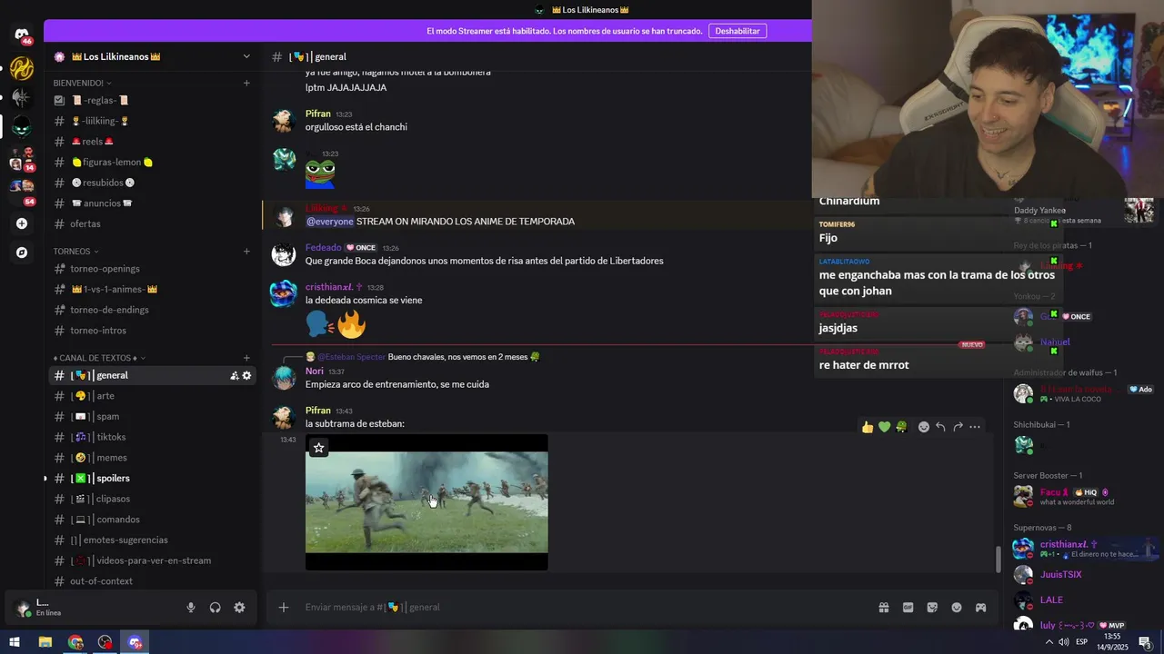
Task: Open the soldiers running GIF preview
Action: click(x=426, y=502)
